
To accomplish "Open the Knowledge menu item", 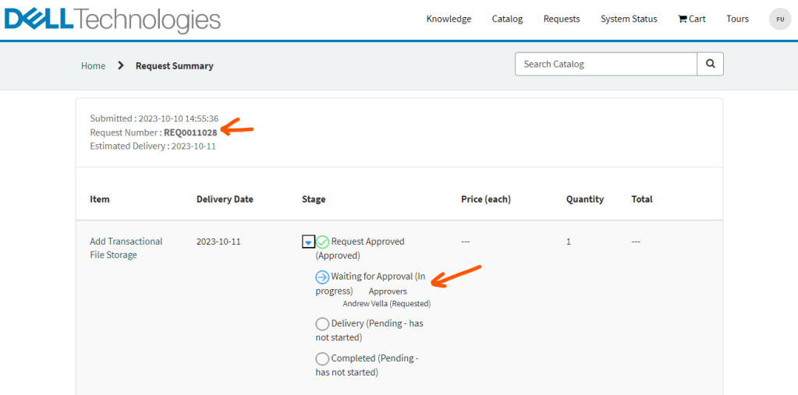I will point(449,19).
